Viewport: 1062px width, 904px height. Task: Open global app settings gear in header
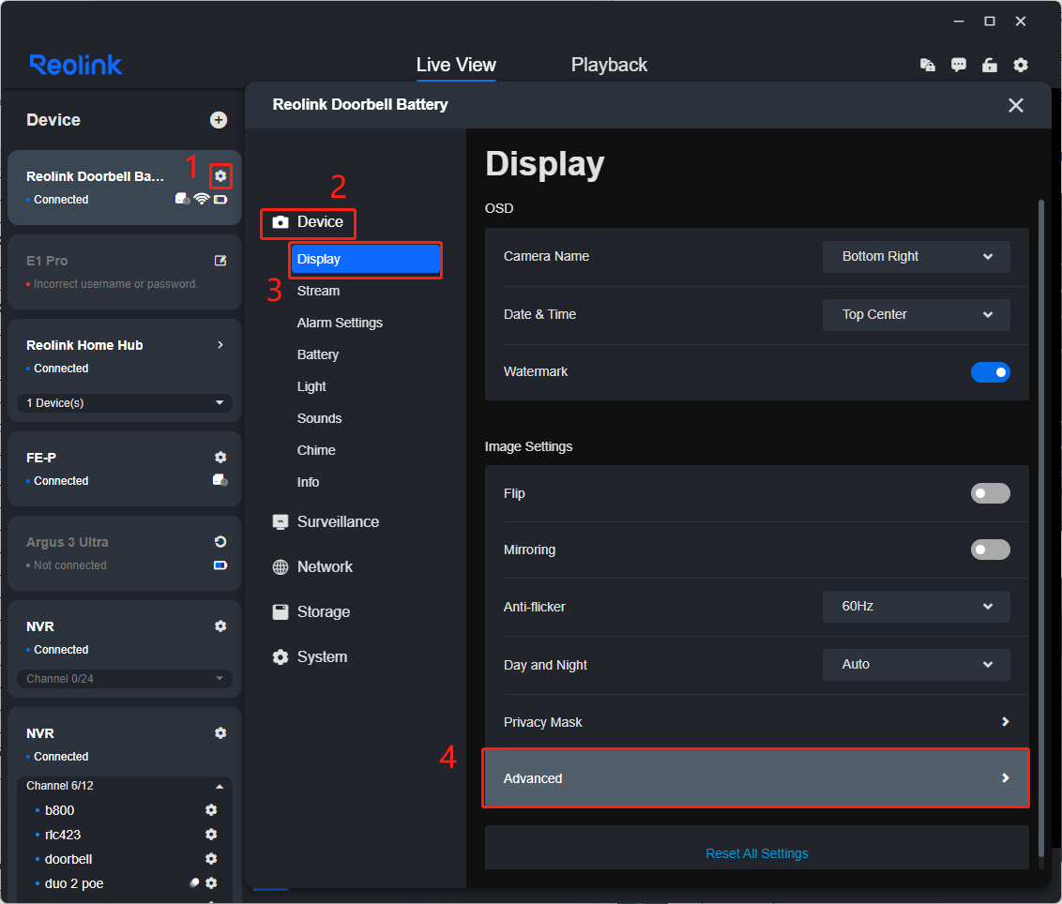click(x=1021, y=65)
